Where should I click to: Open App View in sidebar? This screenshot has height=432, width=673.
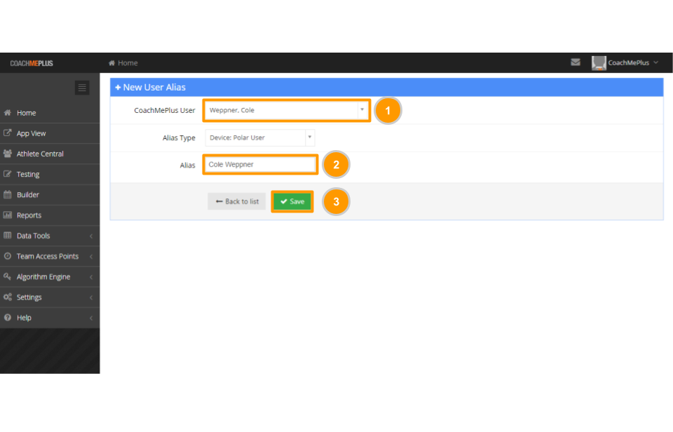50,133
